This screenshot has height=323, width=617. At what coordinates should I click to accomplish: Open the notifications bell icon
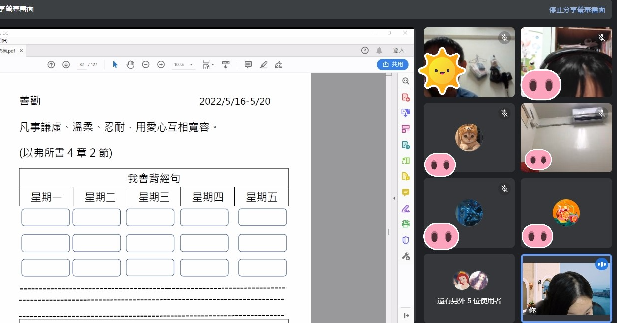click(379, 51)
